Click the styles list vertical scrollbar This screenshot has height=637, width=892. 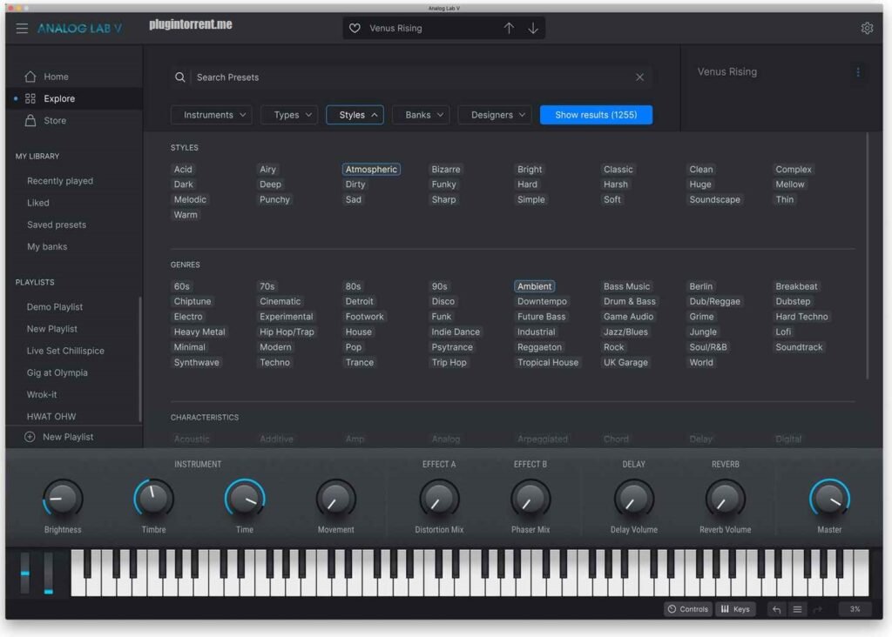click(x=867, y=256)
